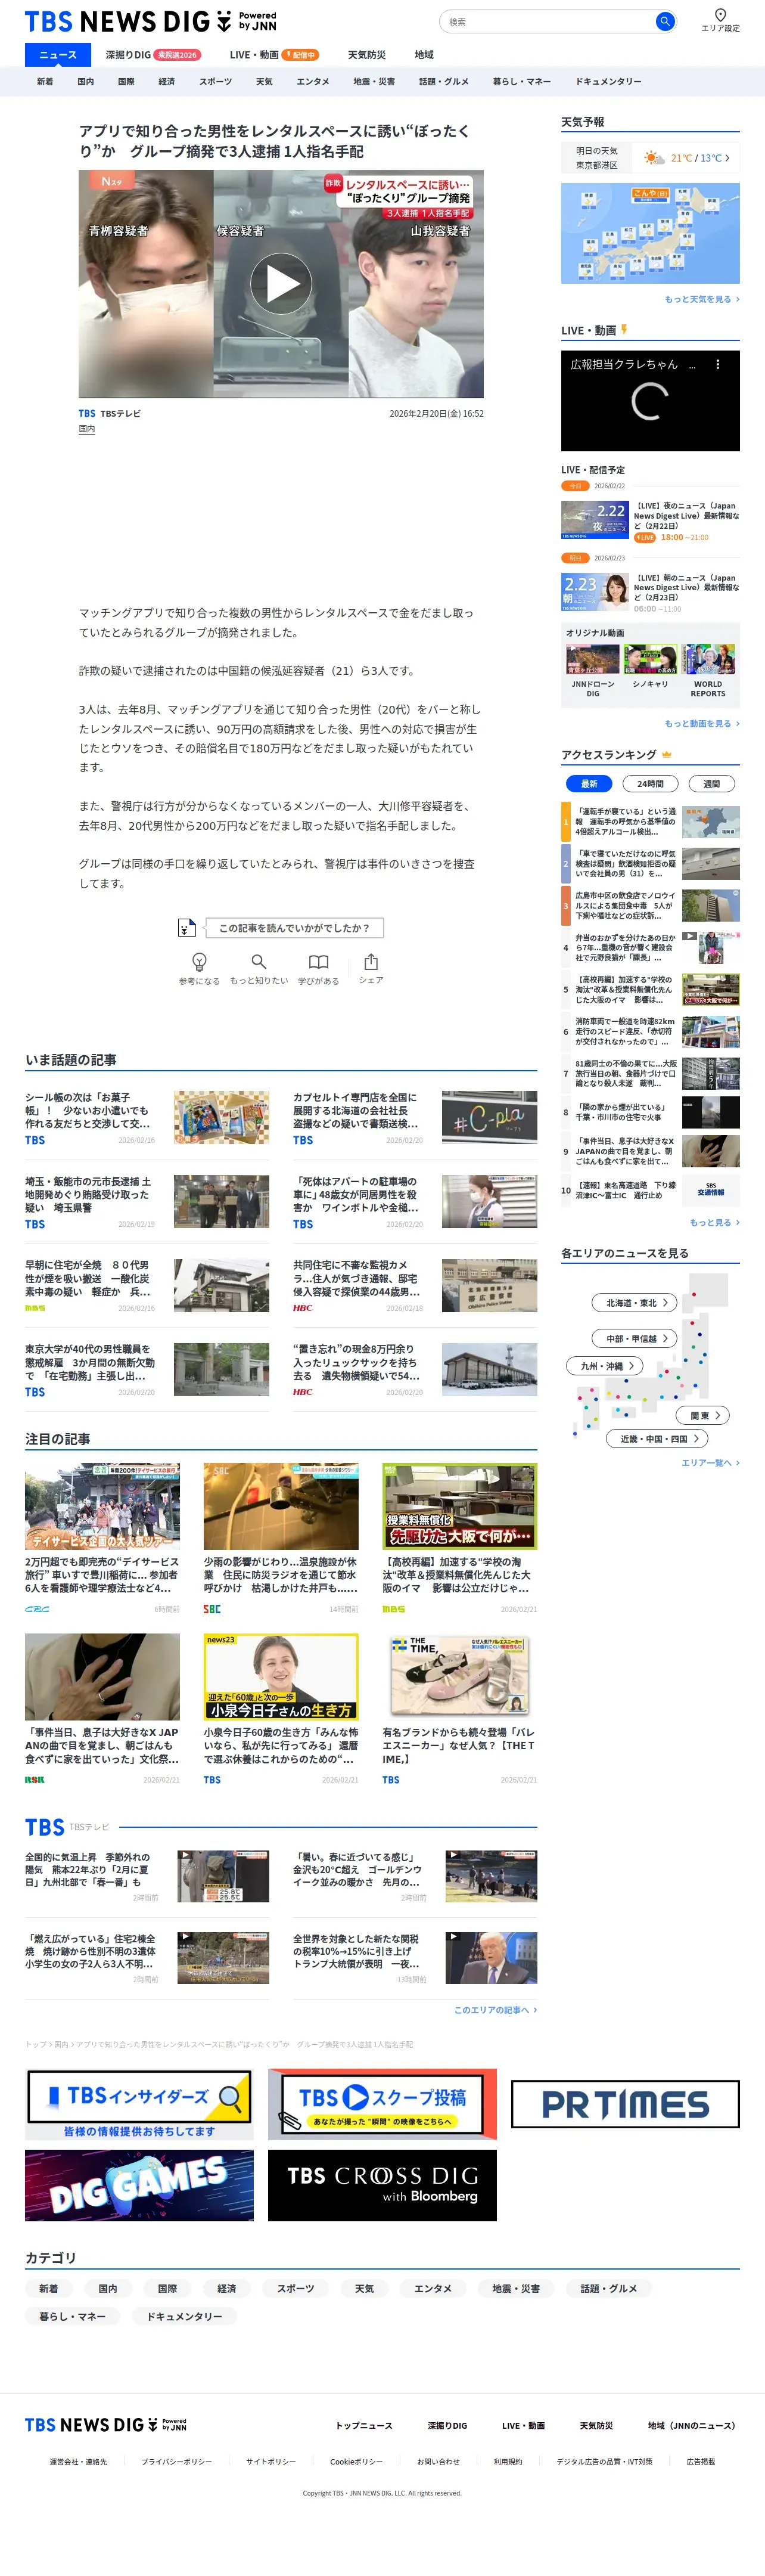765x2576 pixels.
Task: Click the シェア share icon
Action: click(x=371, y=961)
